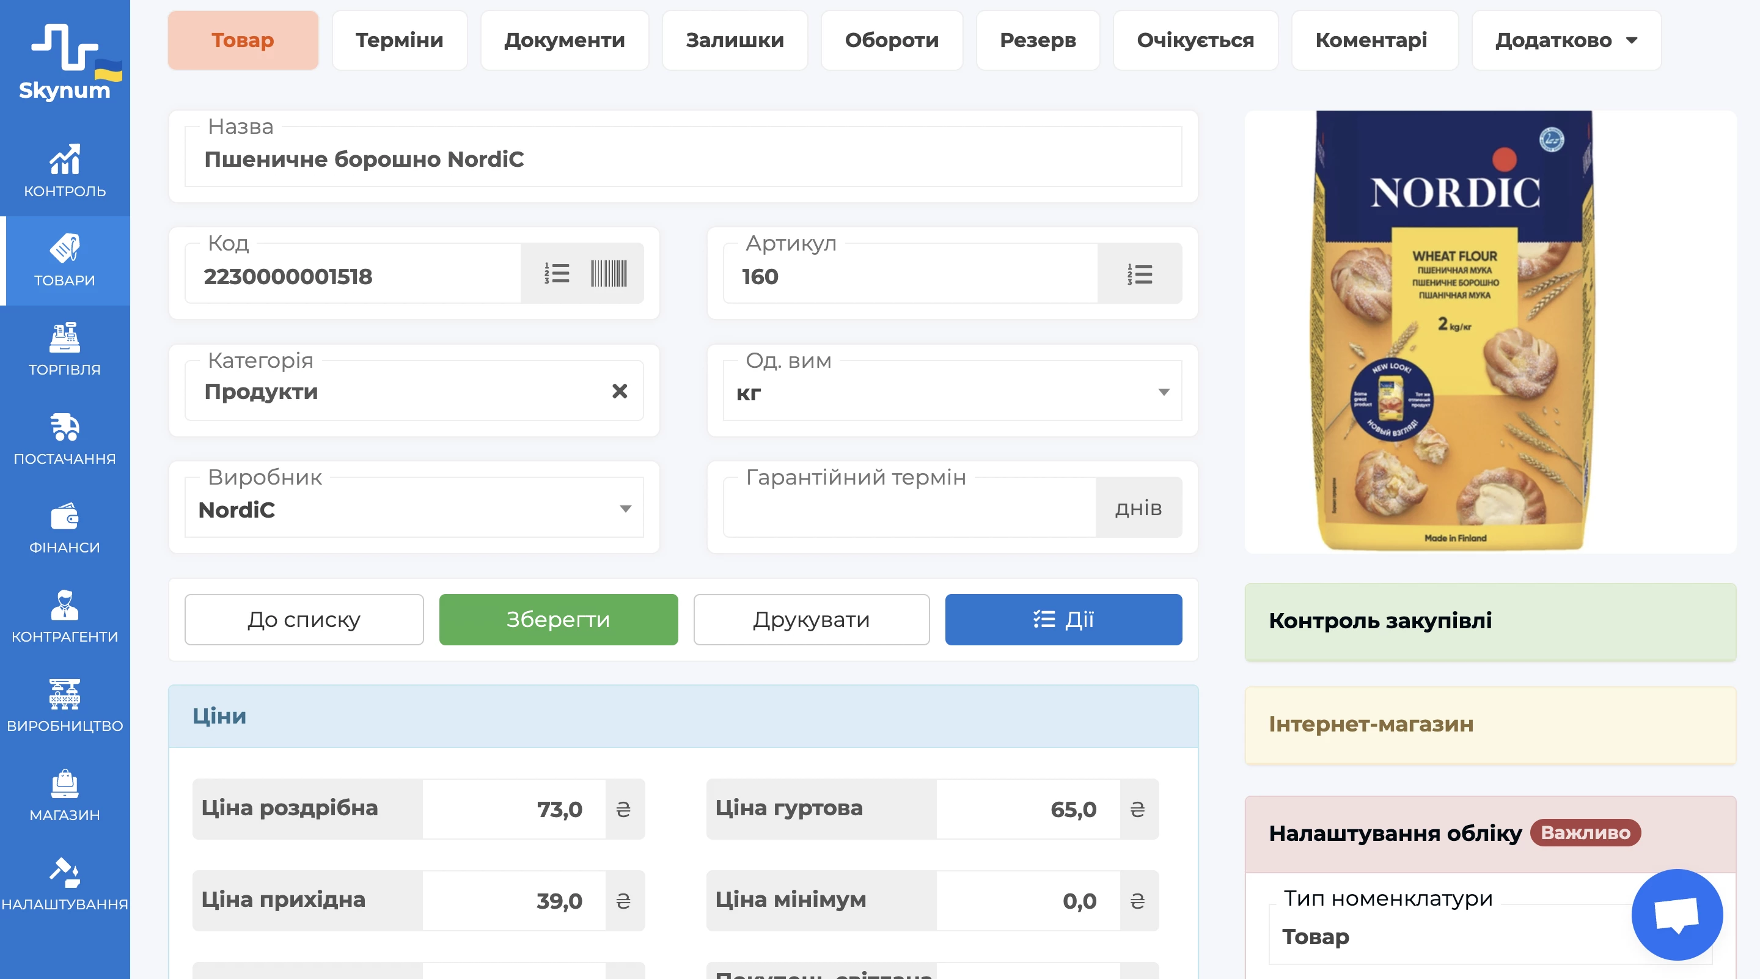Viewport: 1760px width, 979px height.
Task: Click the list icon in Код field
Action: 557,273
